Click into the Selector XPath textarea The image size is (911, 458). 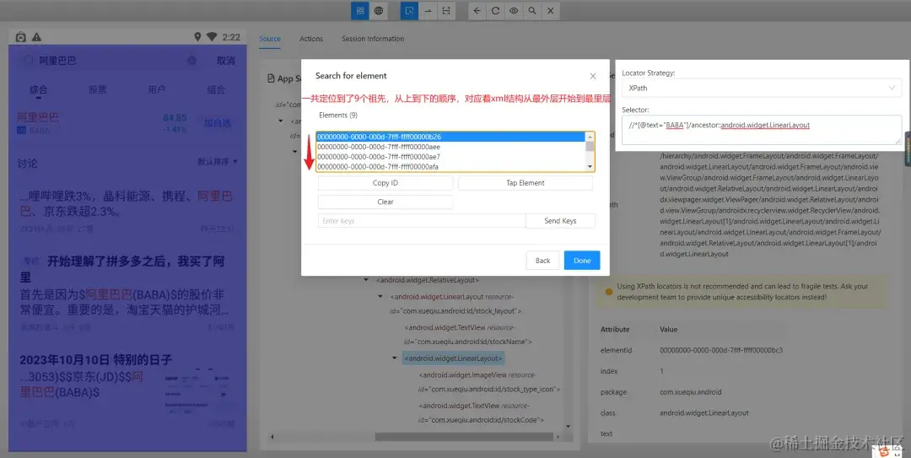[761, 130]
